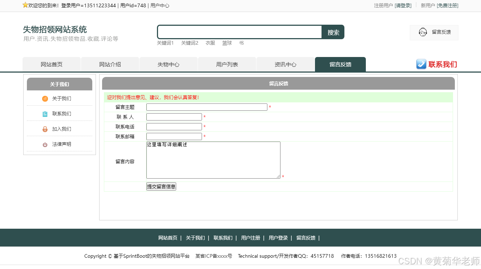Click the 失物招领网站系统 site title
Viewport: 481px width, 269px height.
pos(55,29)
